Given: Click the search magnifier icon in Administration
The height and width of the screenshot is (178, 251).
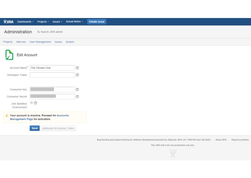Looking at the screenshot, I should pos(38,32).
